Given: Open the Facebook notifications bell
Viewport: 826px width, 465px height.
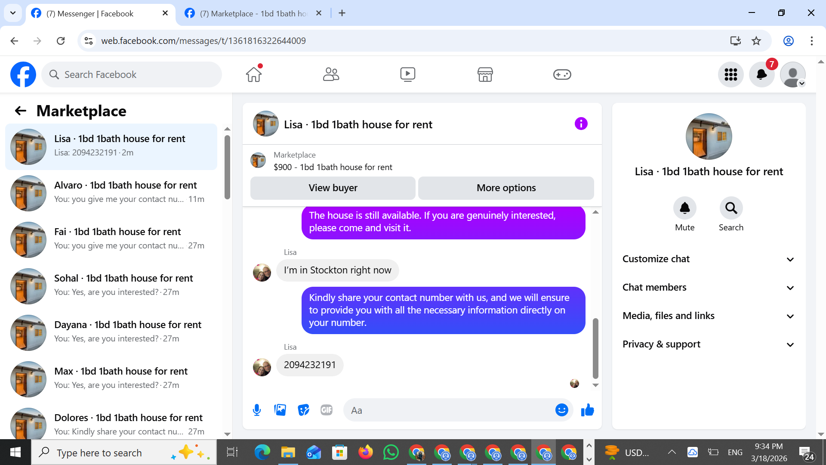Looking at the screenshot, I should pos(761,74).
